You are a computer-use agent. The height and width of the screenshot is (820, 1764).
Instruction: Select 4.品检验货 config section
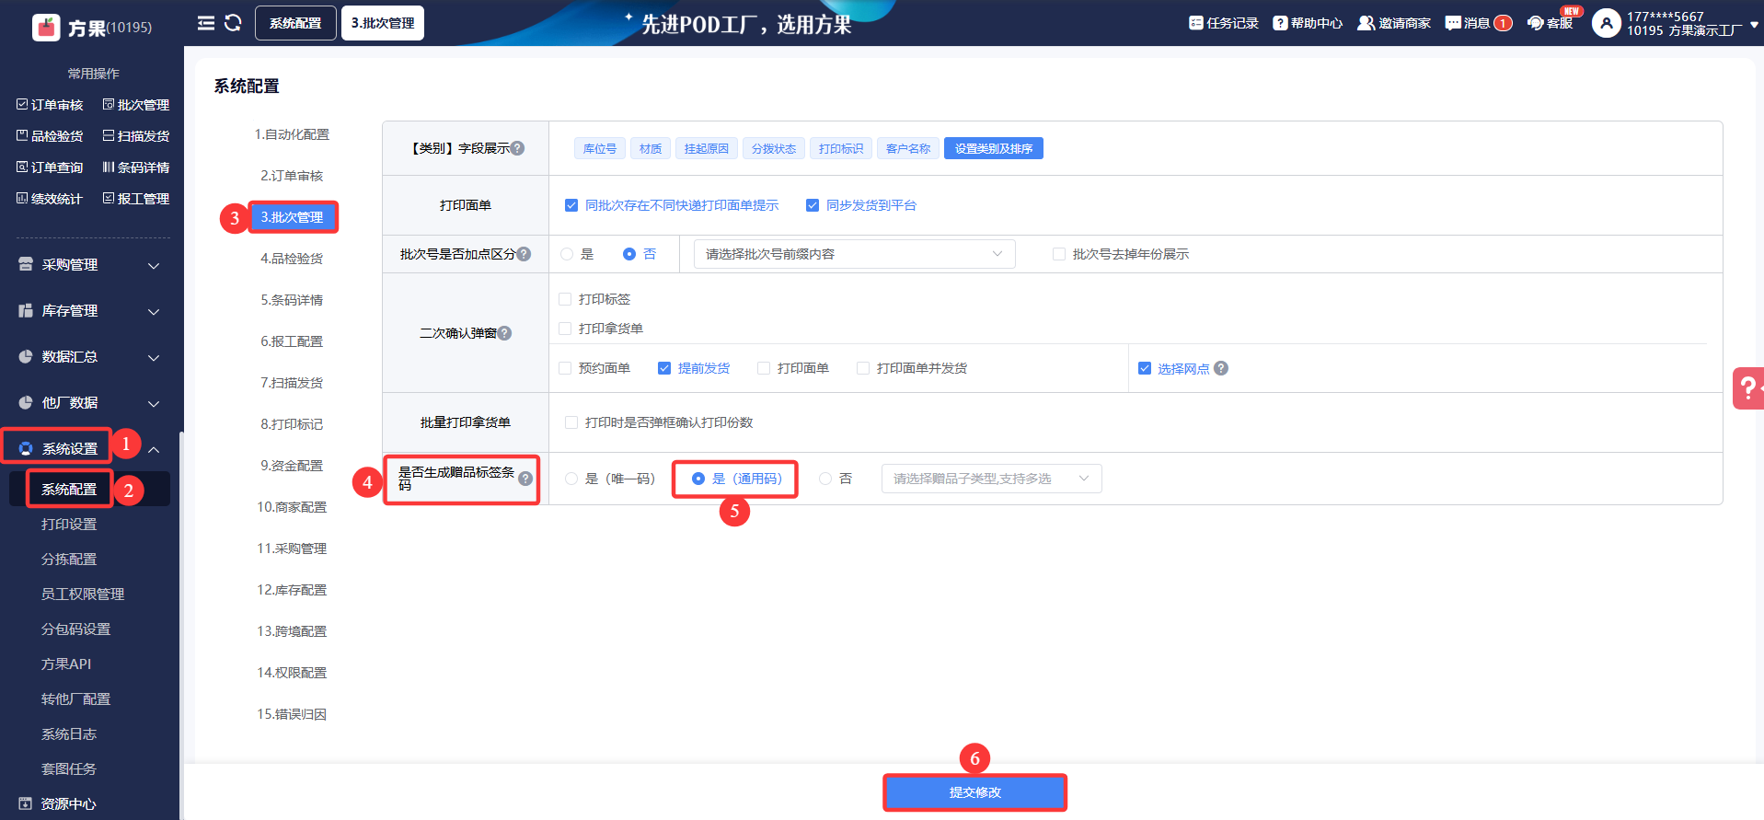click(292, 259)
